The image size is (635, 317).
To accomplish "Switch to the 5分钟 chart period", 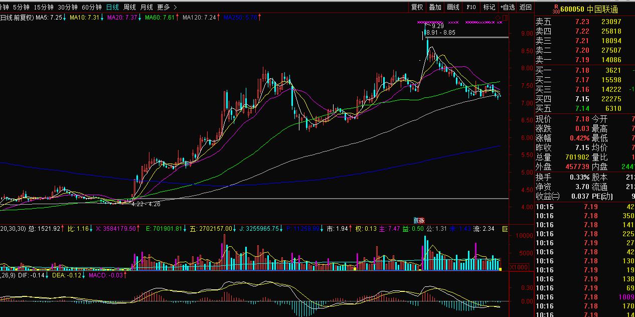I will (x=21, y=7).
